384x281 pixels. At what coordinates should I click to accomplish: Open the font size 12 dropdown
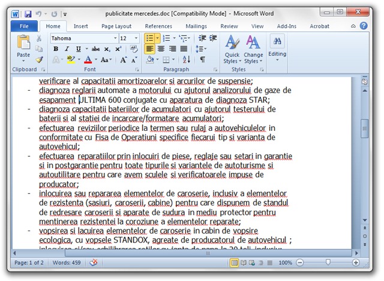pos(136,38)
